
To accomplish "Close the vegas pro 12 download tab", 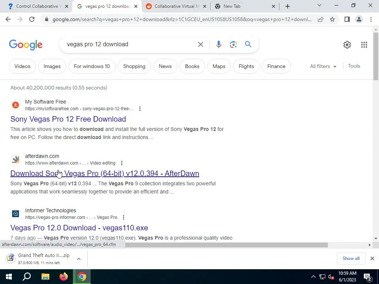I will (136, 7).
